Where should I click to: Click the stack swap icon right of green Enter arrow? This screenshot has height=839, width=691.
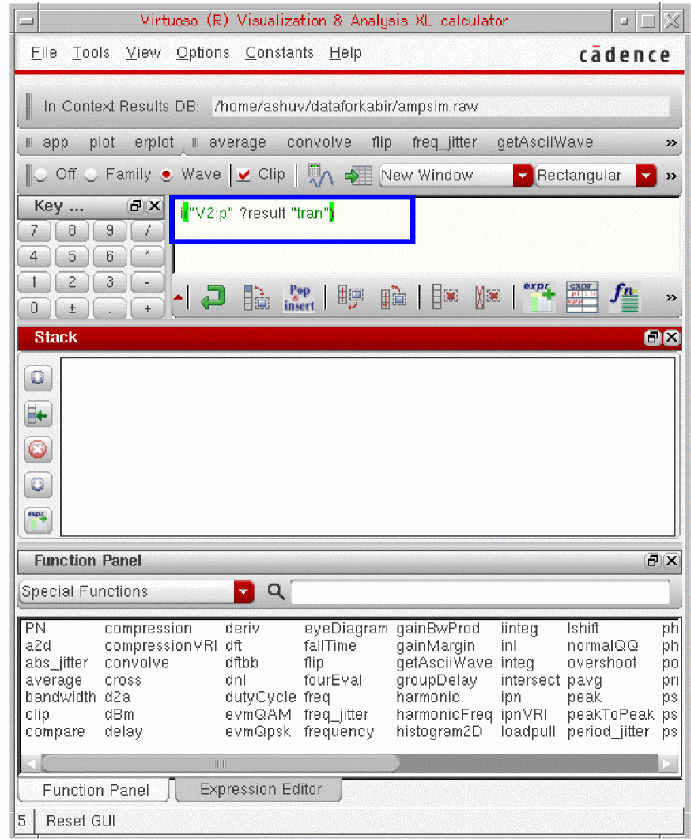point(256,297)
